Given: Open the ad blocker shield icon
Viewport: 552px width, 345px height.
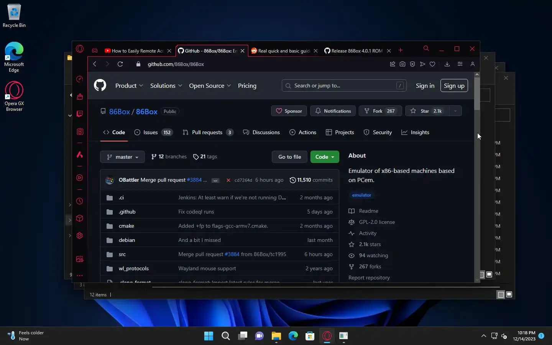Looking at the screenshot, I should 412,64.
